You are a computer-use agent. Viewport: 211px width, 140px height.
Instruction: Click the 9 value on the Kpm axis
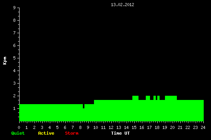(15, 8)
